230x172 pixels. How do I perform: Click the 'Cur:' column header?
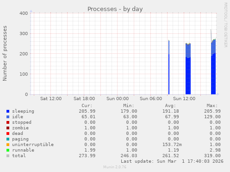coord(87,106)
